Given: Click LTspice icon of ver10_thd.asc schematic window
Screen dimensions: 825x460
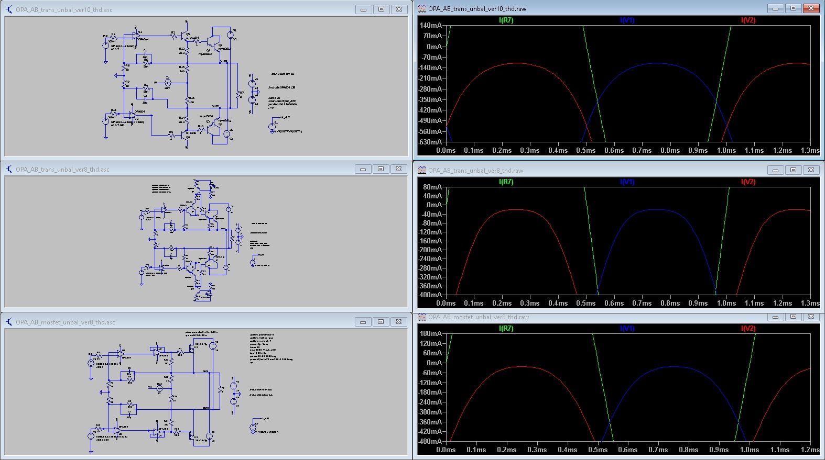Looking at the screenshot, I should [9, 9].
